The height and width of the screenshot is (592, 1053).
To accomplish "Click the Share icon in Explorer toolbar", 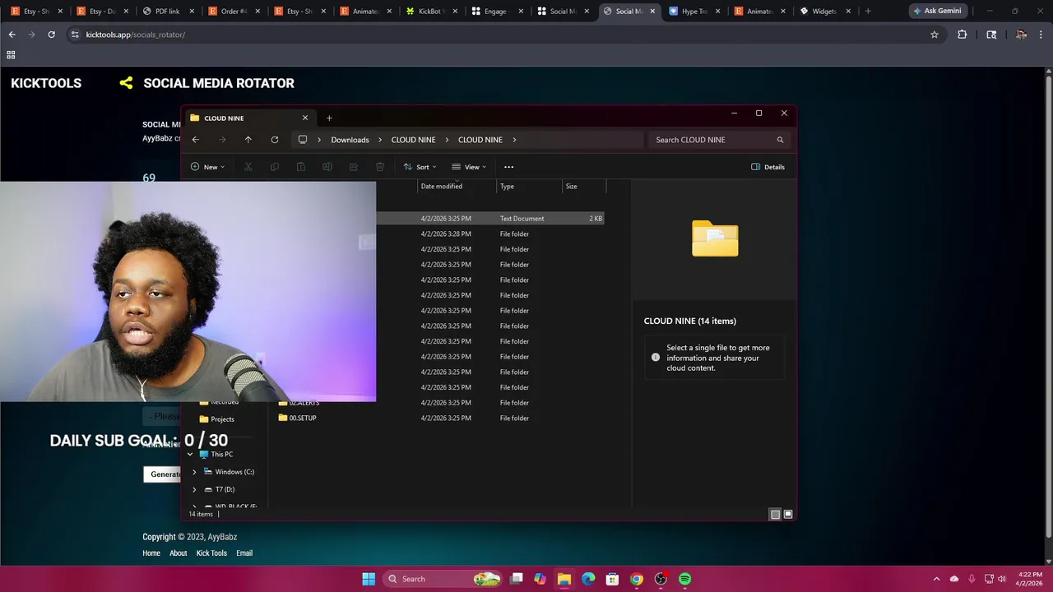I will [x=354, y=167].
